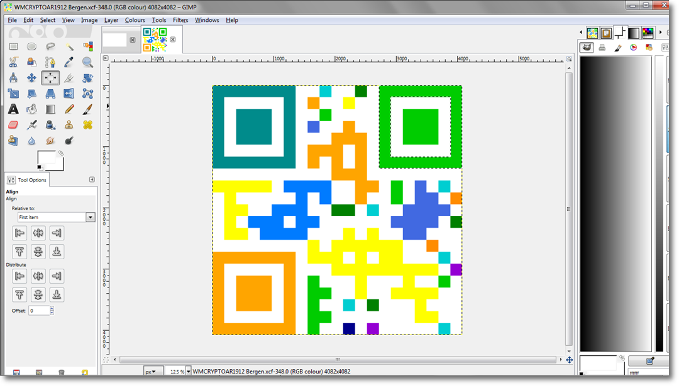Pick the Ink tool
This screenshot has height=386, width=679.
50,125
